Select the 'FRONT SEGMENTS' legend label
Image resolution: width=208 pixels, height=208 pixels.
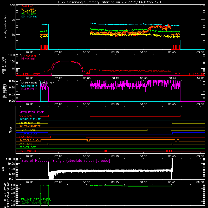click(x=36, y=200)
